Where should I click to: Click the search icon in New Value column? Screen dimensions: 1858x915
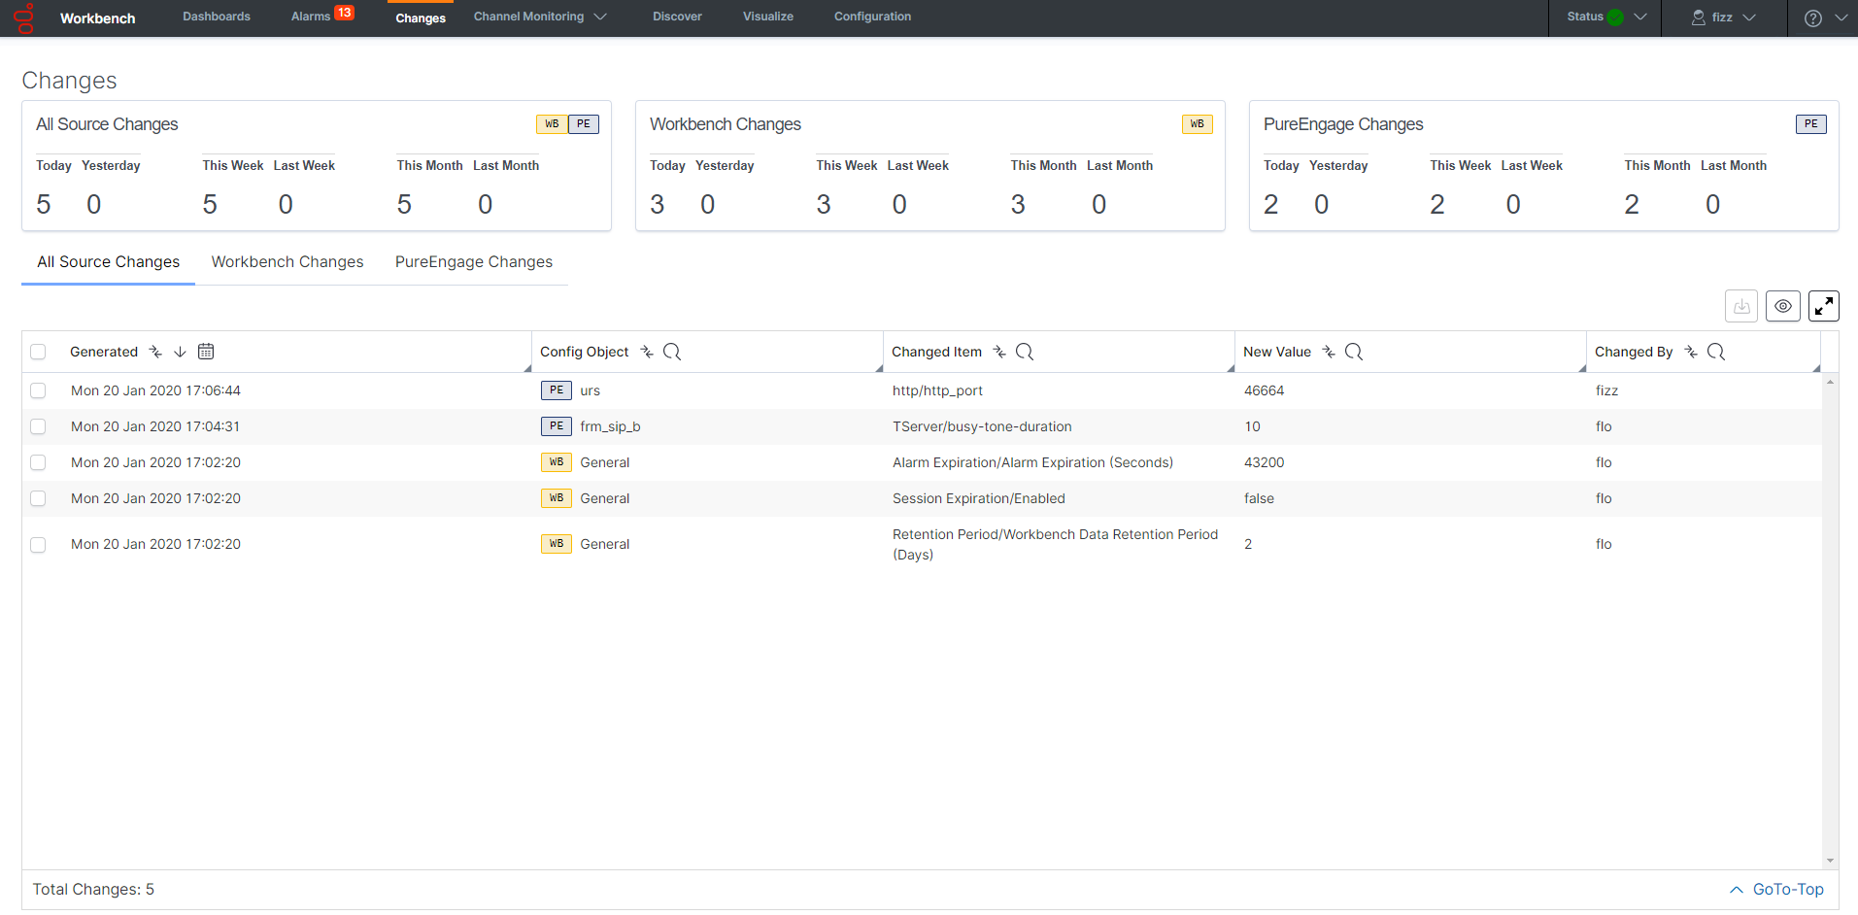(x=1353, y=352)
